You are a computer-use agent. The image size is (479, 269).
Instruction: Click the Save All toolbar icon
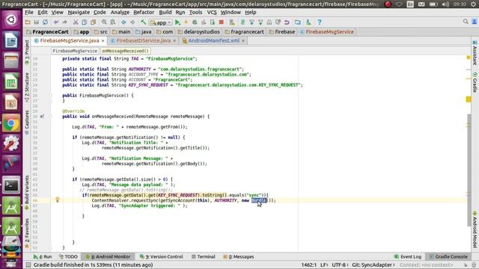coord(37,22)
